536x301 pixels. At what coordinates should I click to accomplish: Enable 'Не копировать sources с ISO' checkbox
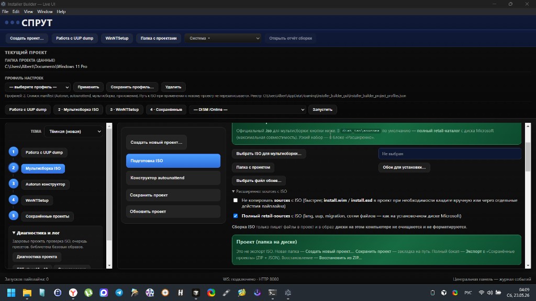coord(236,200)
